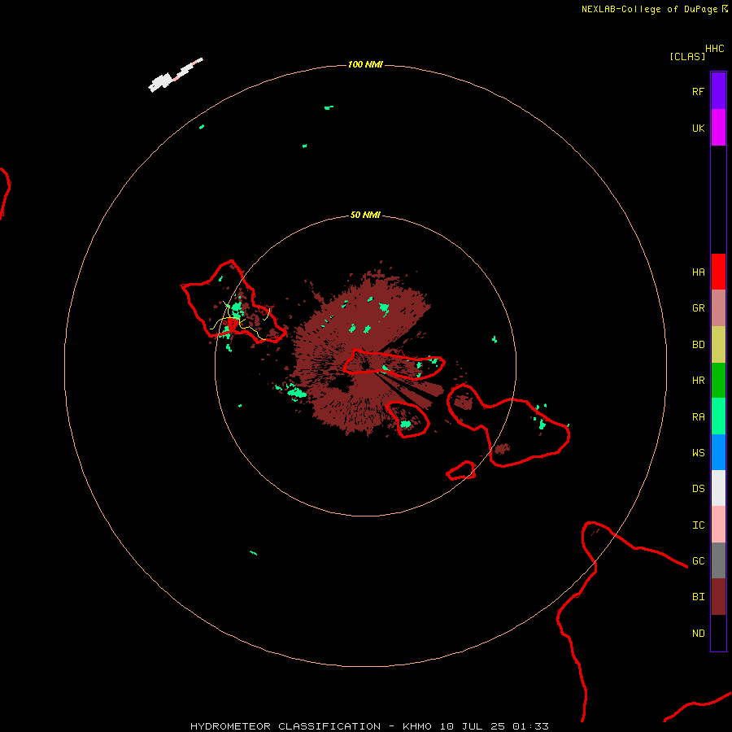Click the UK legend label
The width and height of the screenshot is (732, 732).
[698, 128]
